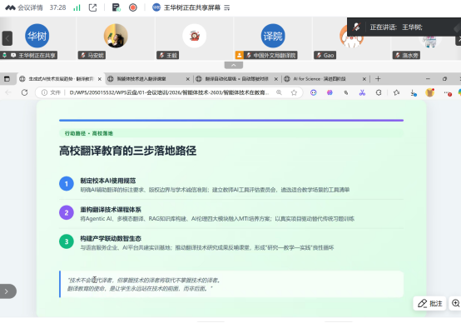Minimize the browser window
461x323 pixels.
428,79
